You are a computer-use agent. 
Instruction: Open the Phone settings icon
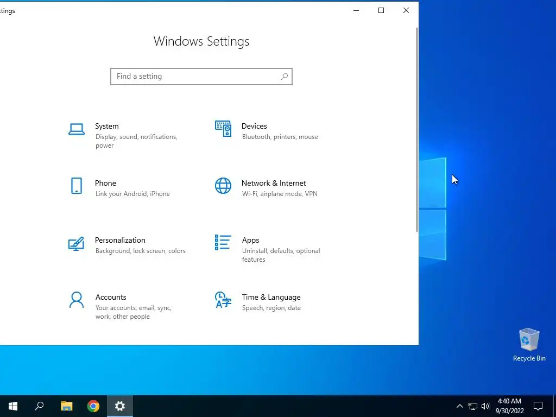(x=76, y=186)
